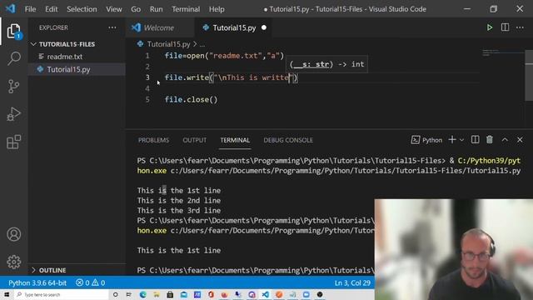Viewport: 533px width, 300px height.
Task: Create a new terminal with plus icon
Action: point(452,140)
